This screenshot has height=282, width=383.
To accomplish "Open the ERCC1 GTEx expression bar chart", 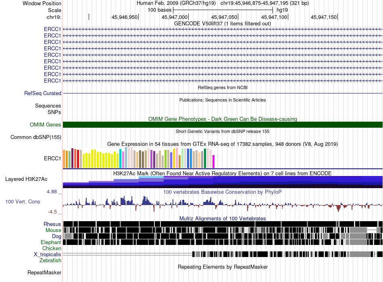I will (x=139, y=158).
